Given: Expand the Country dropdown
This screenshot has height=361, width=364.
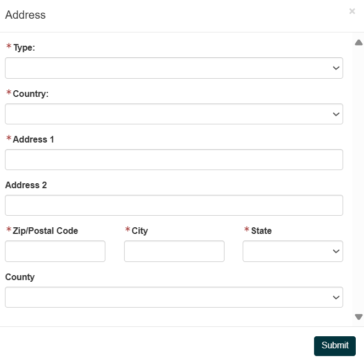Looking at the screenshot, I should tap(173, 114).
